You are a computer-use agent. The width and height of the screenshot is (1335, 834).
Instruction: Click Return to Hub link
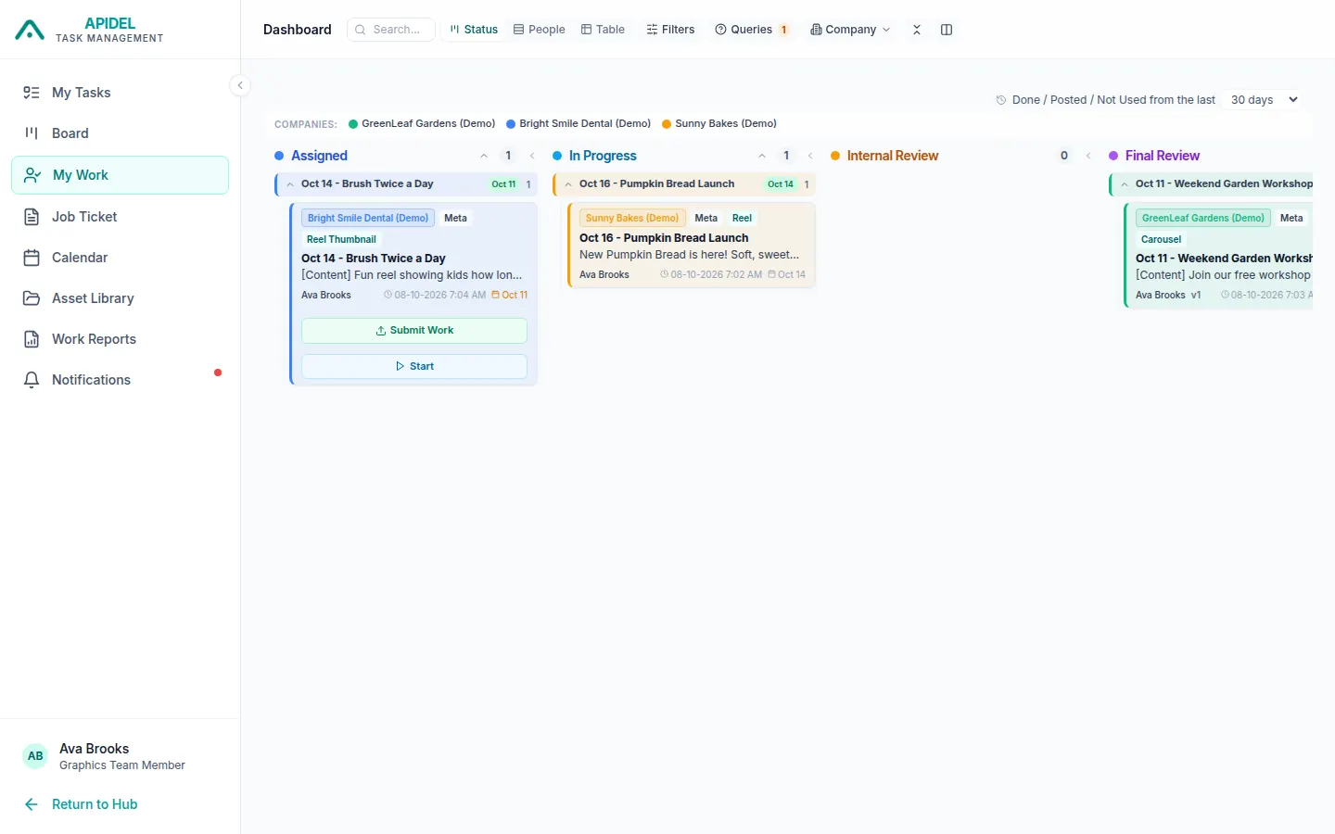(95, 804)
